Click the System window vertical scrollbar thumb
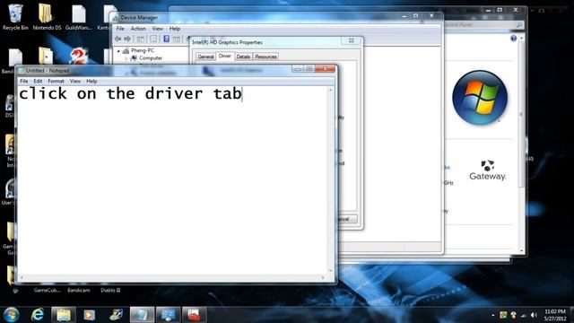The width and height of the screenshot is (574, 323). [521, 114]
